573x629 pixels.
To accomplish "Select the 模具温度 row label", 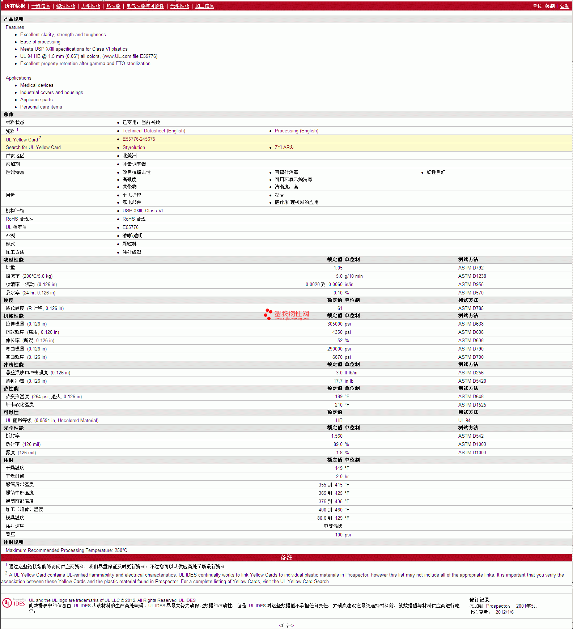I will [15, 518].
